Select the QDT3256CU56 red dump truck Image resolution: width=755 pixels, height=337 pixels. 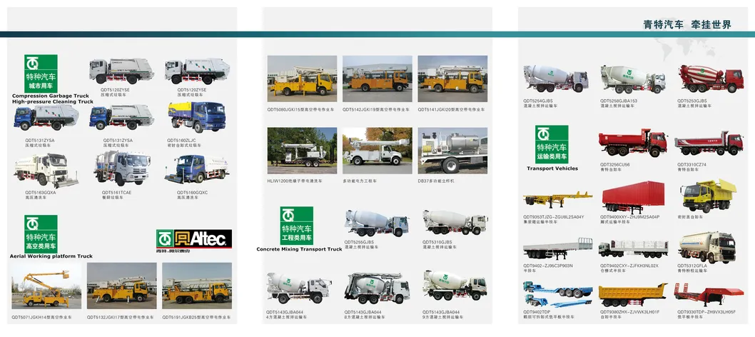(632, 144)
